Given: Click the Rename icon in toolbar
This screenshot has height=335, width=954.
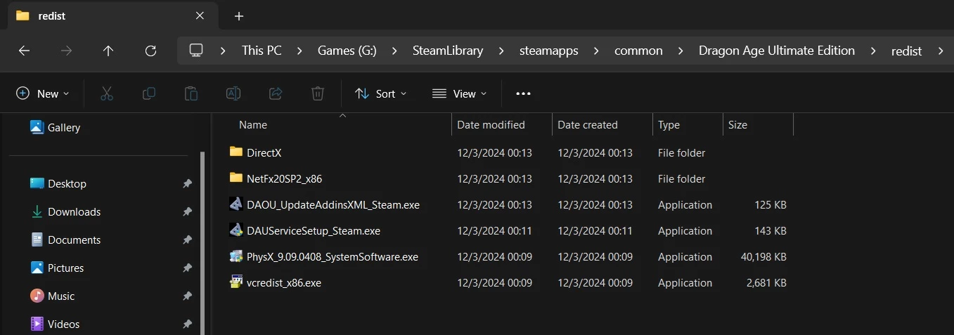Looking at the screenshot, I should click(233, 93).
